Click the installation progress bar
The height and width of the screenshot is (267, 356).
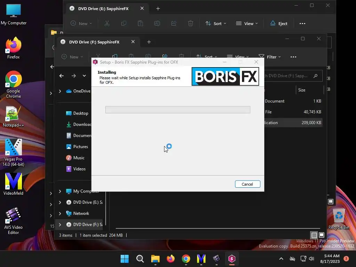[178, 110]
